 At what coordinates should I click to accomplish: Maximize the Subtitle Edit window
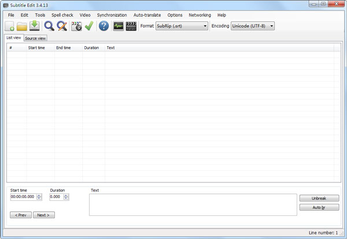323,4
